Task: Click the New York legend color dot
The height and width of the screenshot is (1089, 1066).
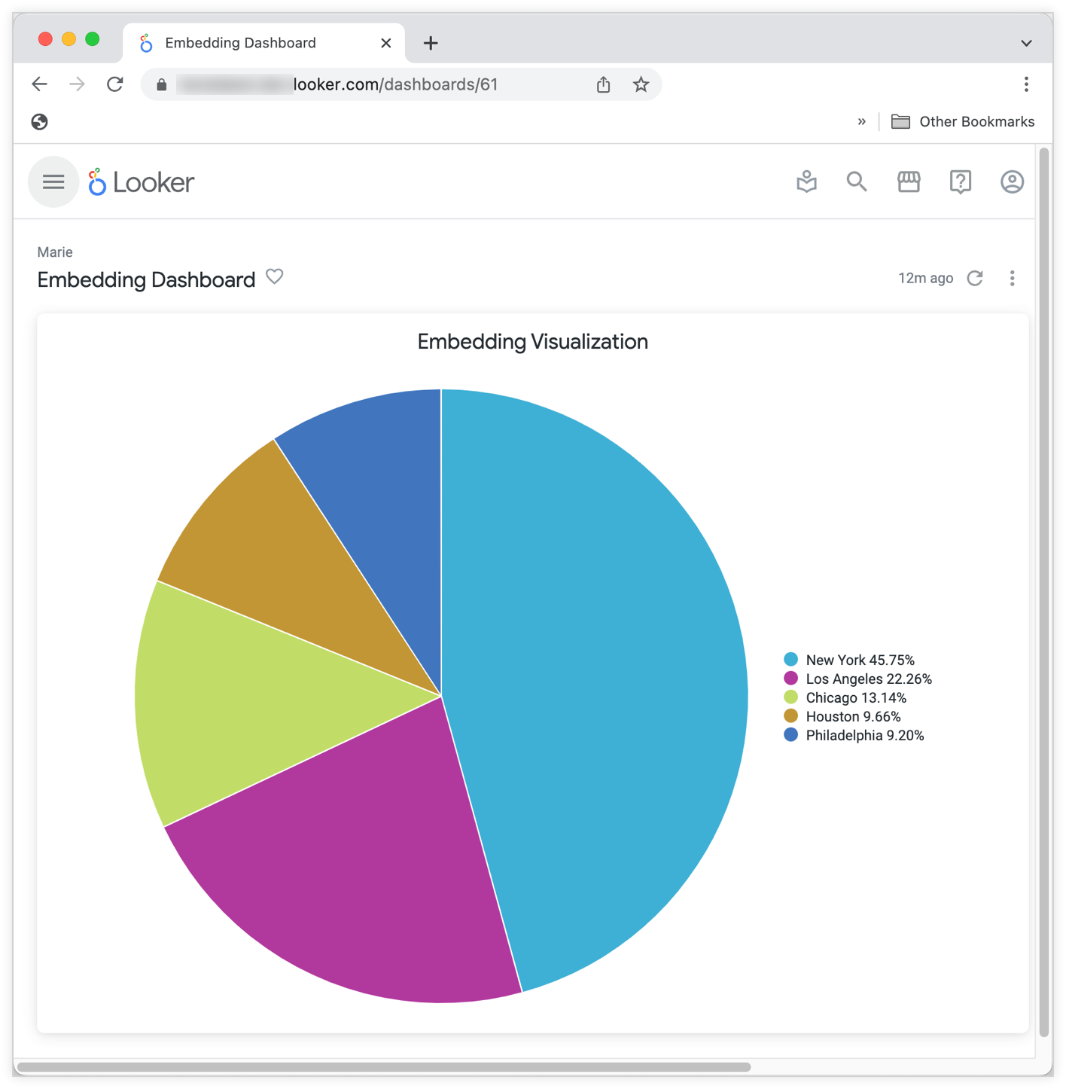Action: click(790, 660)
